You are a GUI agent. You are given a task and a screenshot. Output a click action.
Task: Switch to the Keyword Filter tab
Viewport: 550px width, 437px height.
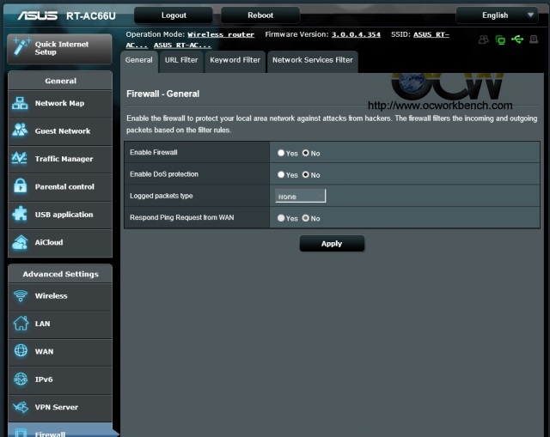(235, 60)
